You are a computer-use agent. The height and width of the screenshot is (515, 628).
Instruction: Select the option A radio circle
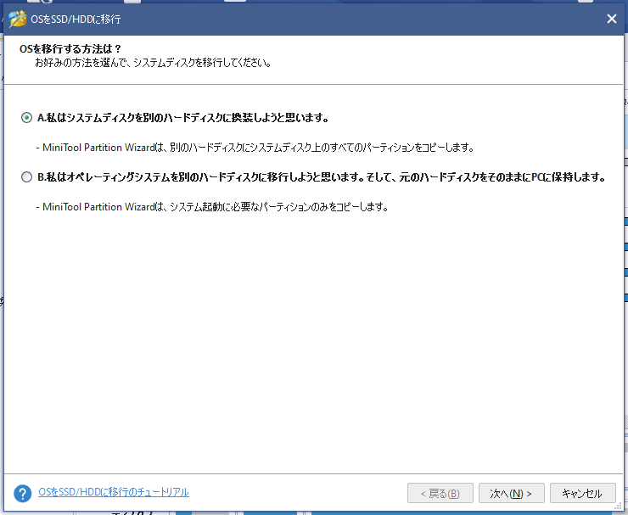point(26,118)
